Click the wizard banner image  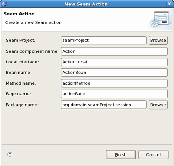160,19
